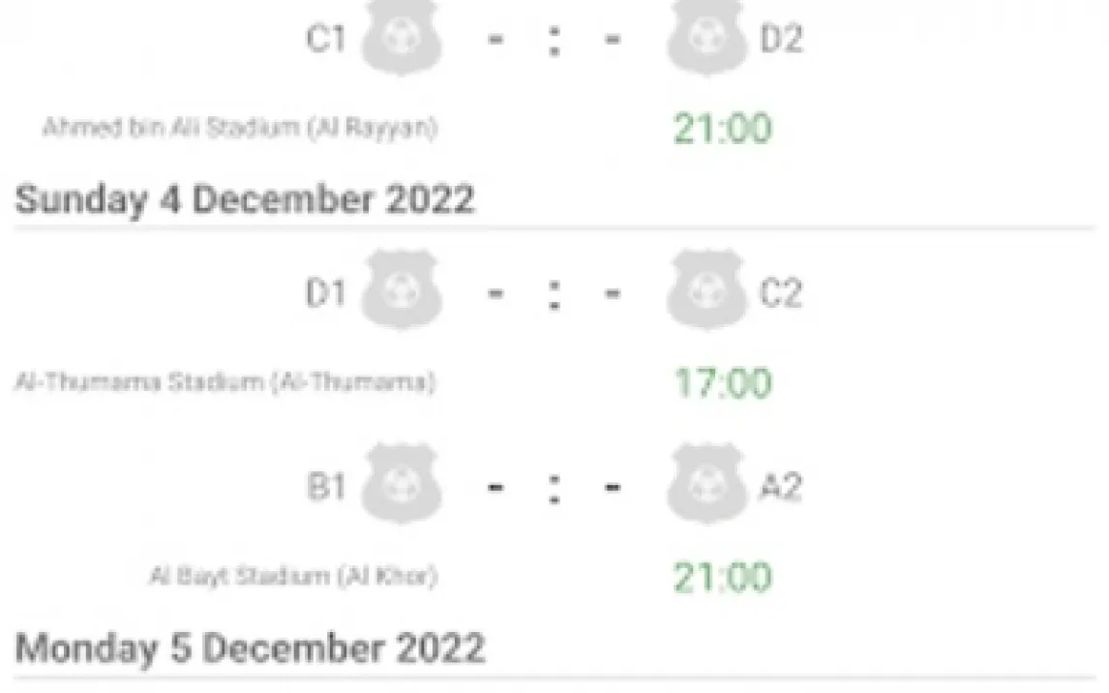Select the Sunday 4 December 2022 header
Image resolution: width=1109 pixels, height=693 pixels.
point(245,199)
